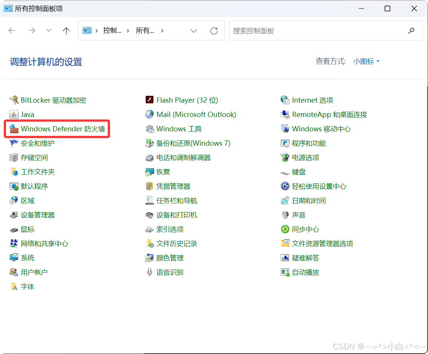Click the 轻松使用设置中心 blue icon
This screenshot has height=354, width=428.
click(285, 186)
